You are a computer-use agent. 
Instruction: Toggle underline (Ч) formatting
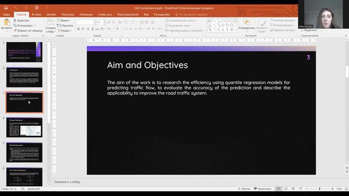pyautogui.click(x=88, y=29)
